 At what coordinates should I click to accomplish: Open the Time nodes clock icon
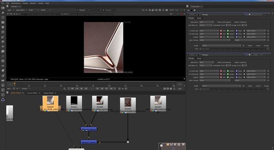click(x=3, y=17)
